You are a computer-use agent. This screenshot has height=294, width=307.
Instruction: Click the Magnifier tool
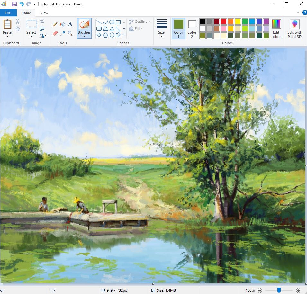(x=70, y=33)
